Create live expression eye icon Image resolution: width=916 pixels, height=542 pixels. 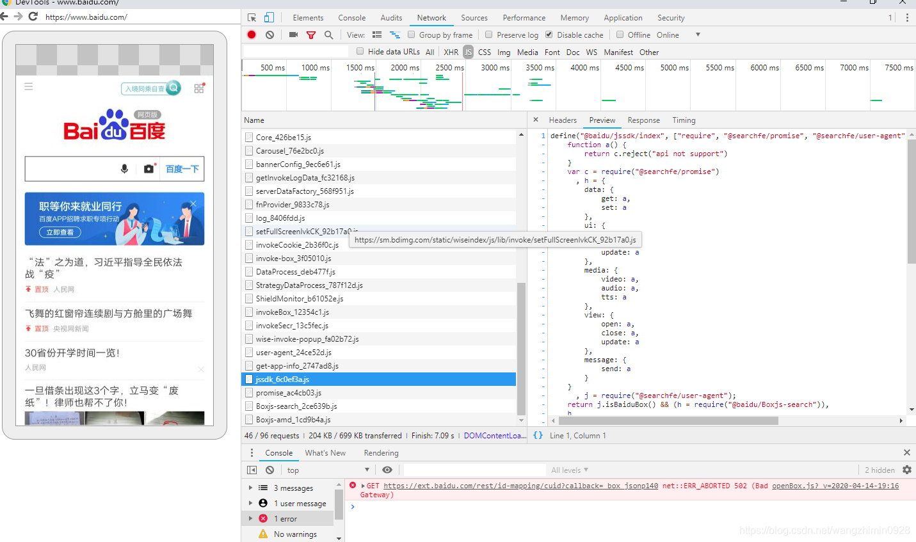click(x=387, y=470)
